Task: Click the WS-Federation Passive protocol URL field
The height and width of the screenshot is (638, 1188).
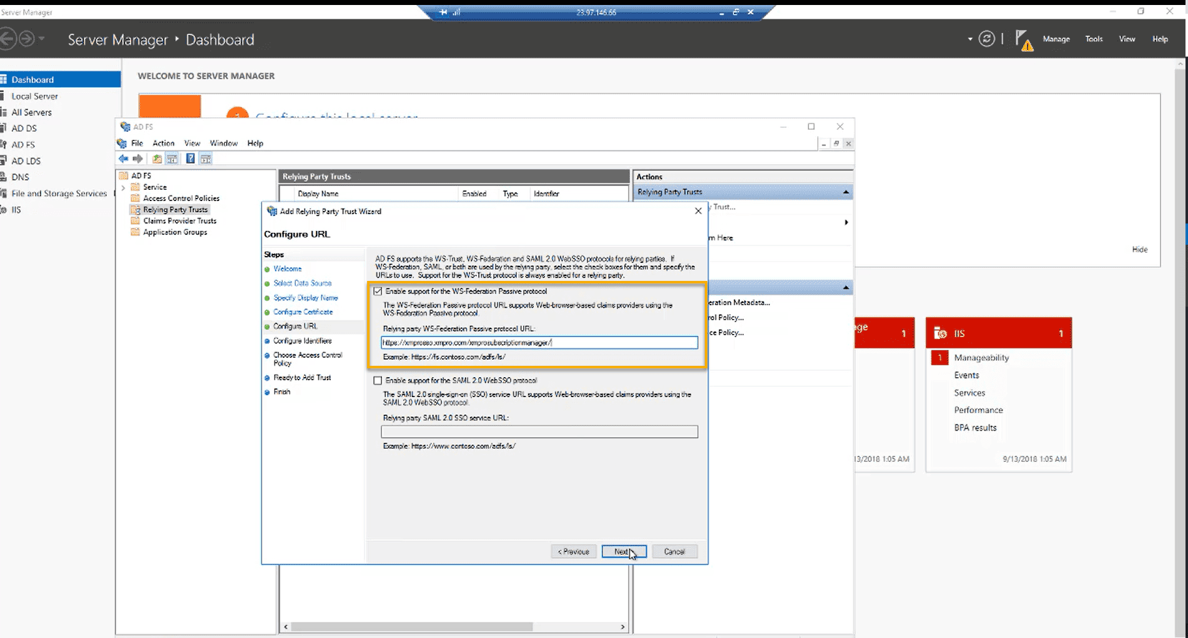Action: click(x=539, y=343)
